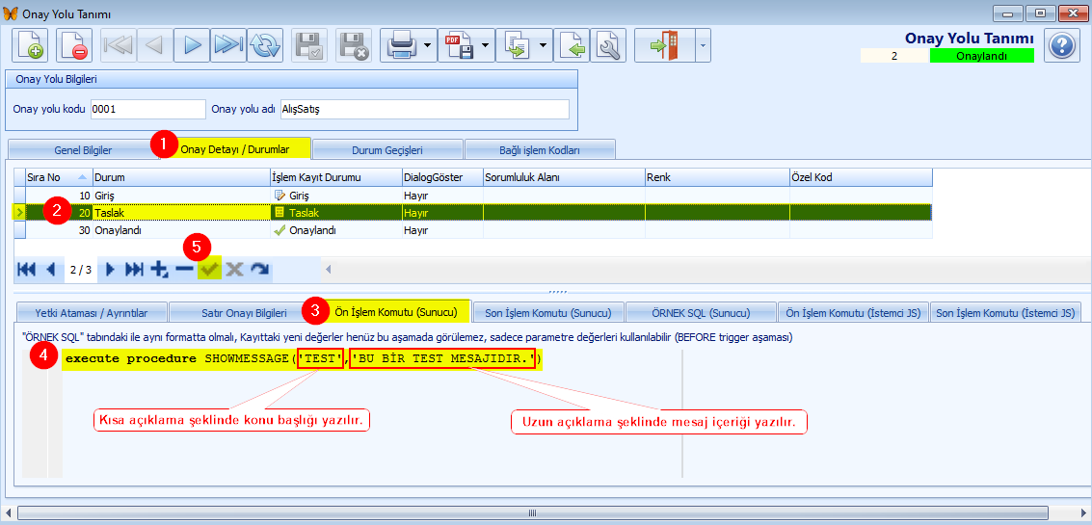Add a new grid row with plus icon
The width and height of the screenshot is (1092, 525).
[159, 270]
